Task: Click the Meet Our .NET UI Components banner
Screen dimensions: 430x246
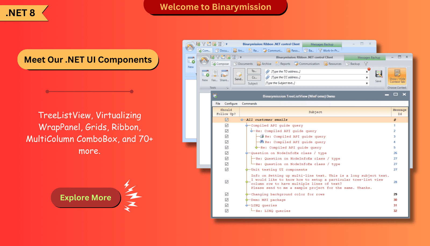Action: (x=88, y=59)
